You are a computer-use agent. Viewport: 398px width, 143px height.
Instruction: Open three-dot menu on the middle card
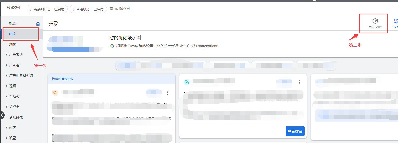coord(299,82)
